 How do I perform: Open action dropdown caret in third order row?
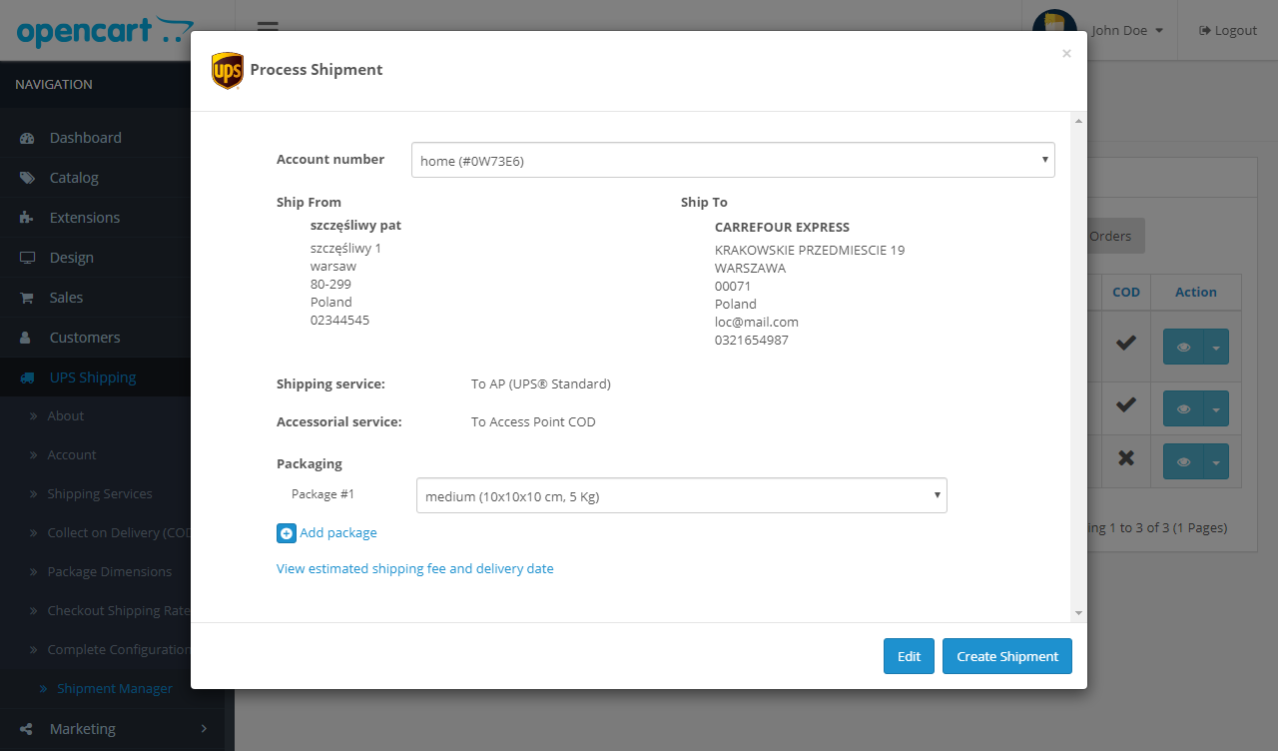click(1216, 461)
